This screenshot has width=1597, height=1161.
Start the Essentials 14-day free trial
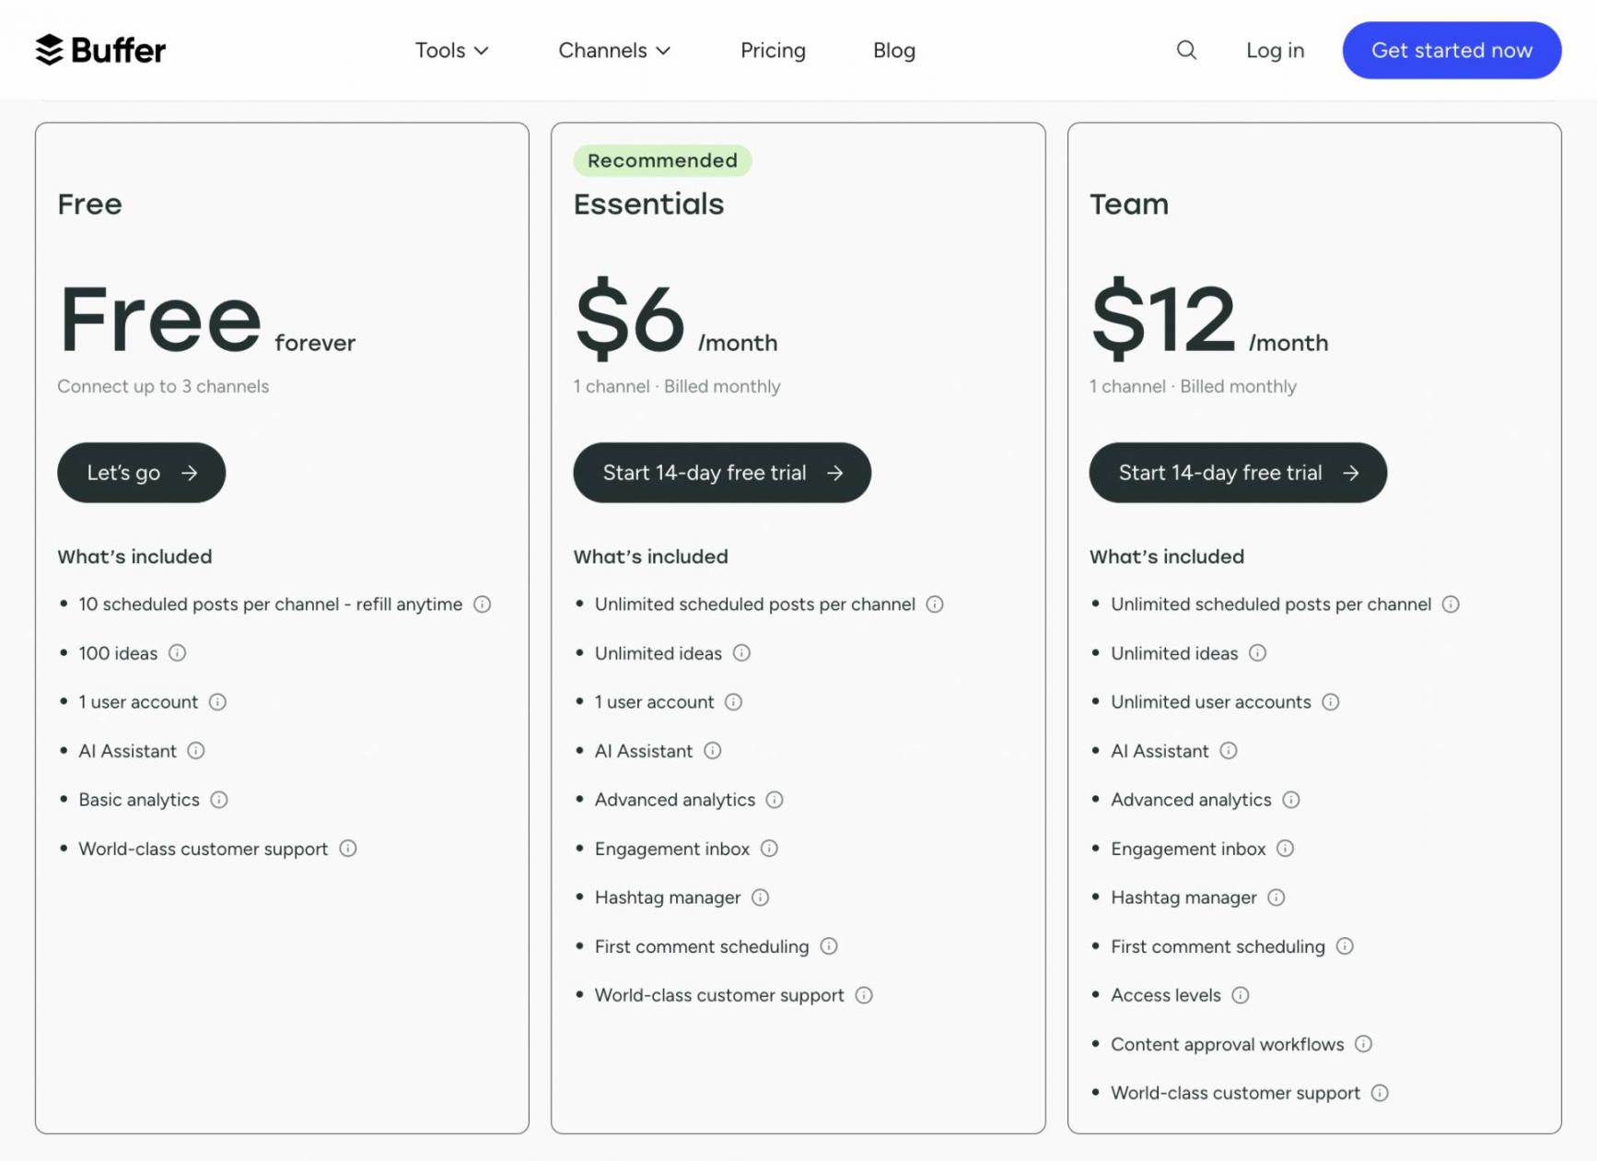coord(722,473)
